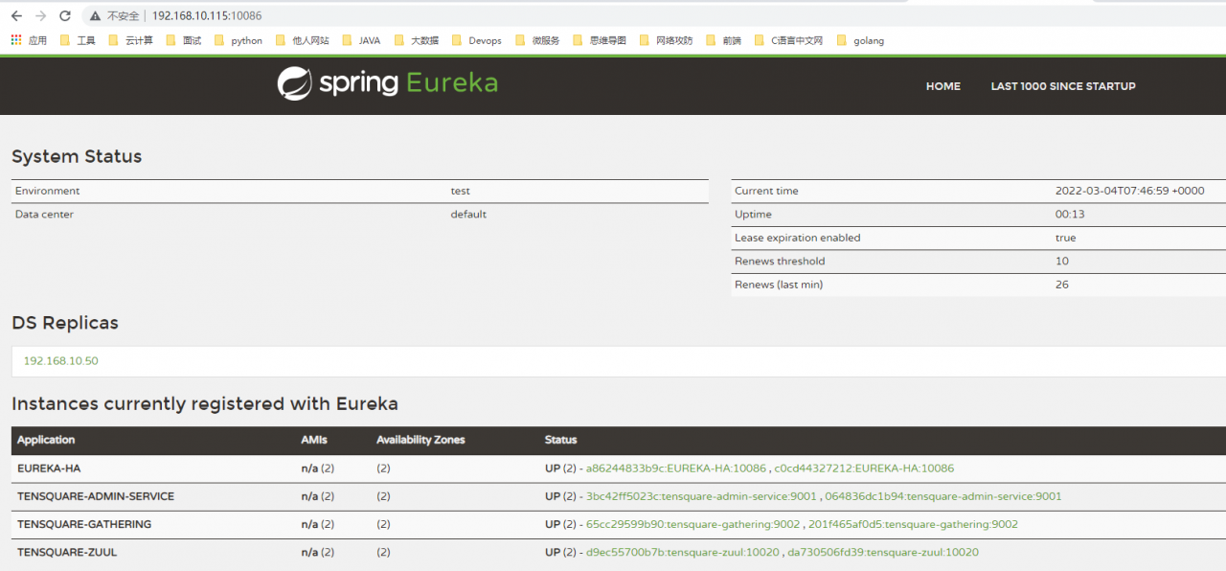Click the DS Replicas heading

pos(65,323)
